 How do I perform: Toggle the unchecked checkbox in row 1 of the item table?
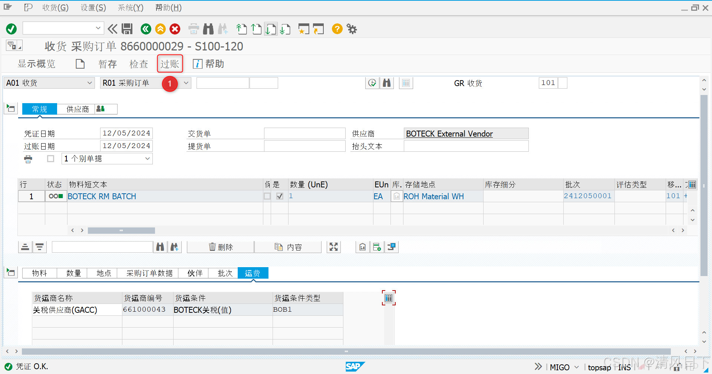(267, 196)
